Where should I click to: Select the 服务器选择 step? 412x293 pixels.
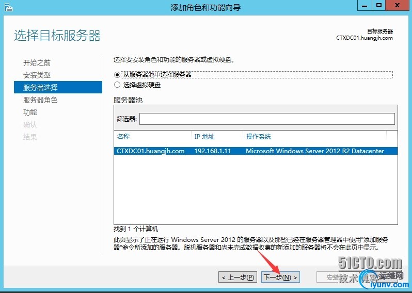(58, 87)
